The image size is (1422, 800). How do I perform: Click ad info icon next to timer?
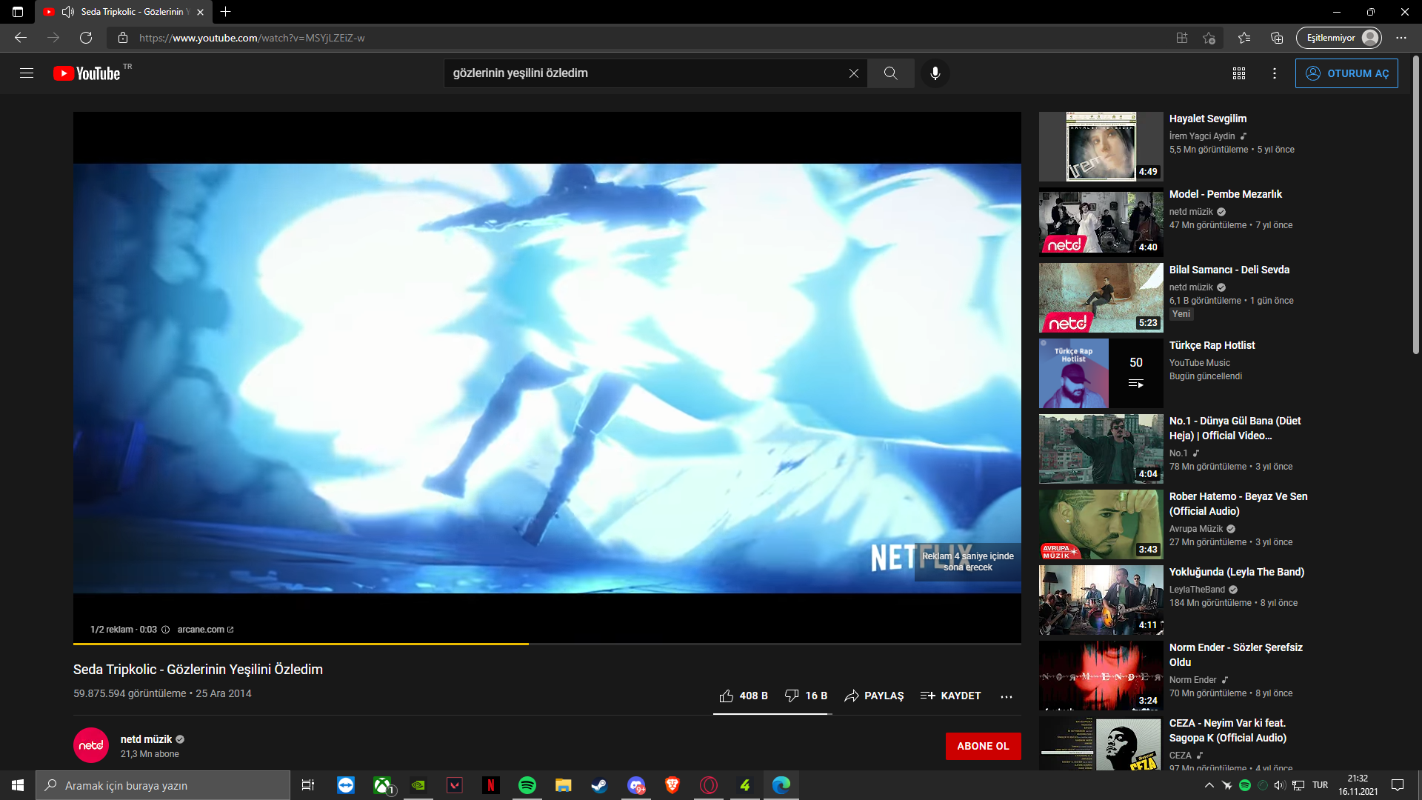tap(166, 630)
